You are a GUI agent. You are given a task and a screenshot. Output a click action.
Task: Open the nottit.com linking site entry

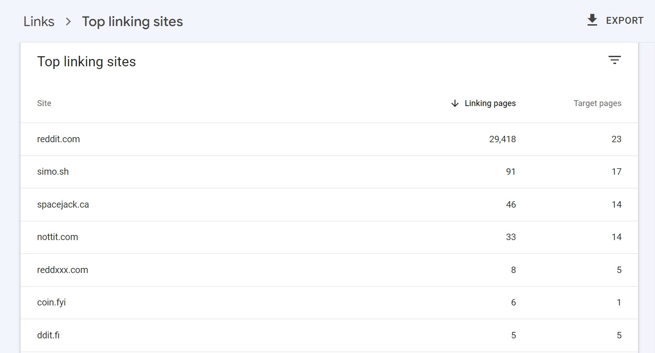coord(57,237)
